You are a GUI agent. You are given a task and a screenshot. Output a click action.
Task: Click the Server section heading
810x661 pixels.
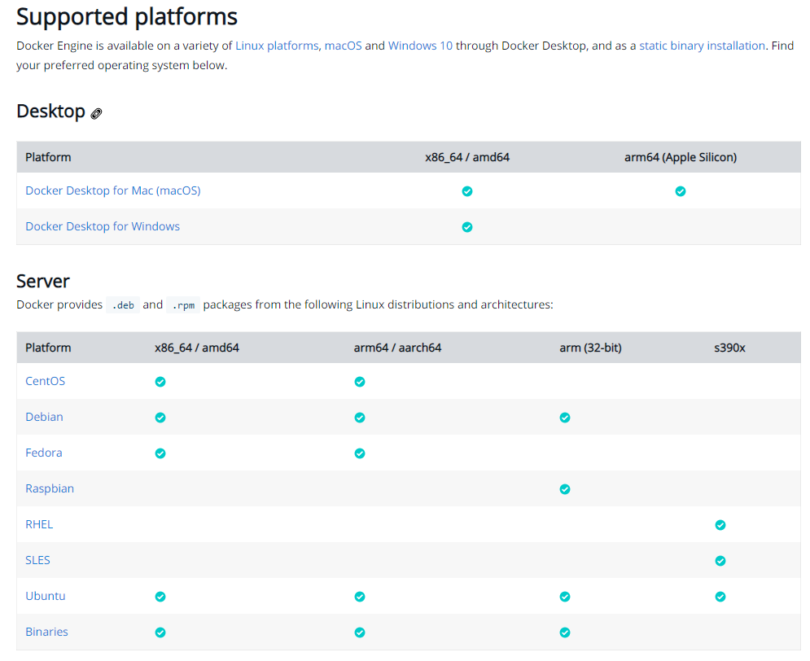tap(43, 282)
